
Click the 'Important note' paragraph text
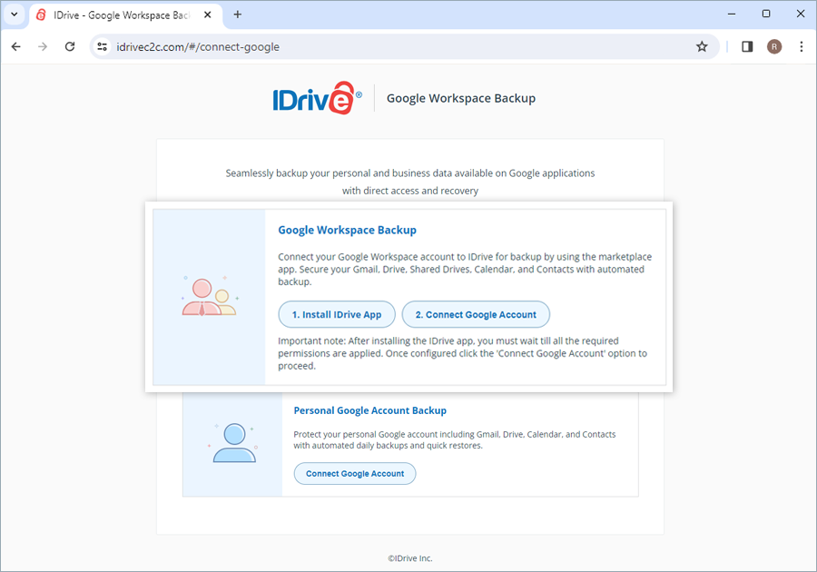(x=463, y=353)
